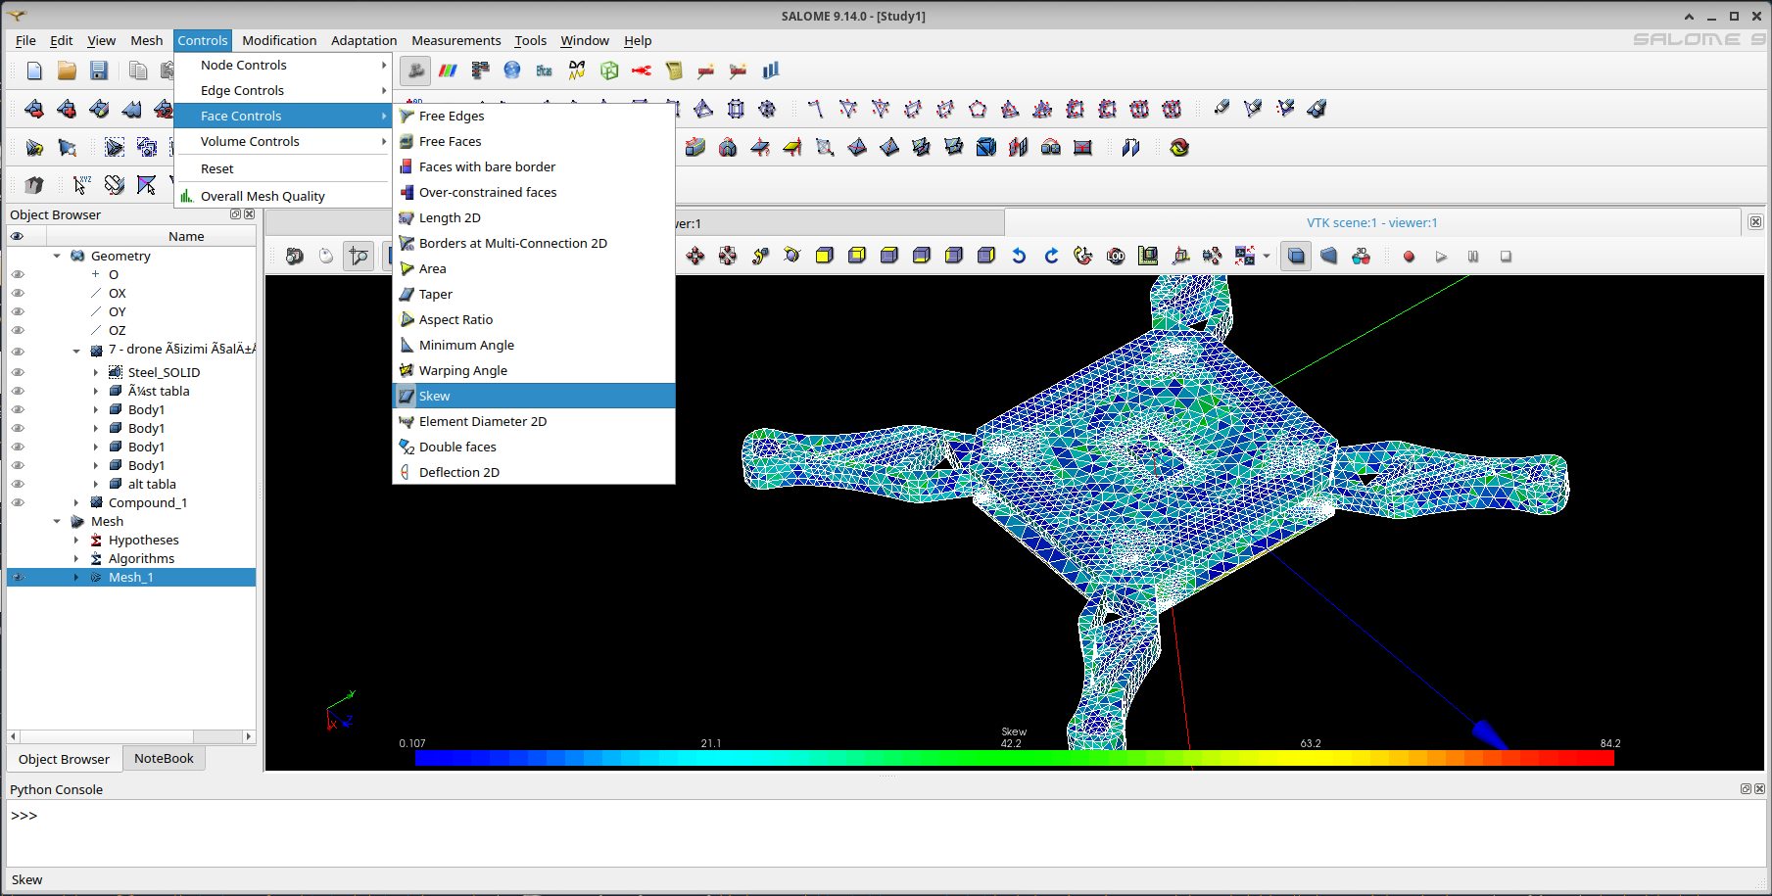
Task: Open the Eficas tool icon
Action: (x=544, y=71)
